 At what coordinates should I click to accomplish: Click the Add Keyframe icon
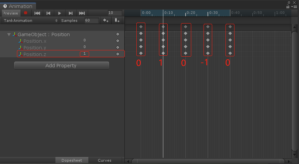click(x=106, y=20)
